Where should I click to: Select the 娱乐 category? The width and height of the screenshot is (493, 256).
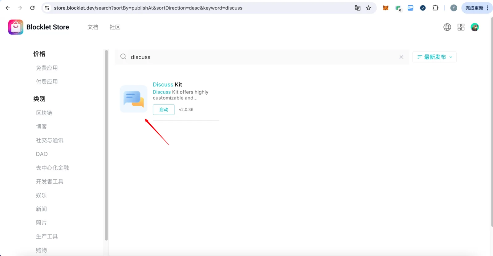(x=41, y=195)
